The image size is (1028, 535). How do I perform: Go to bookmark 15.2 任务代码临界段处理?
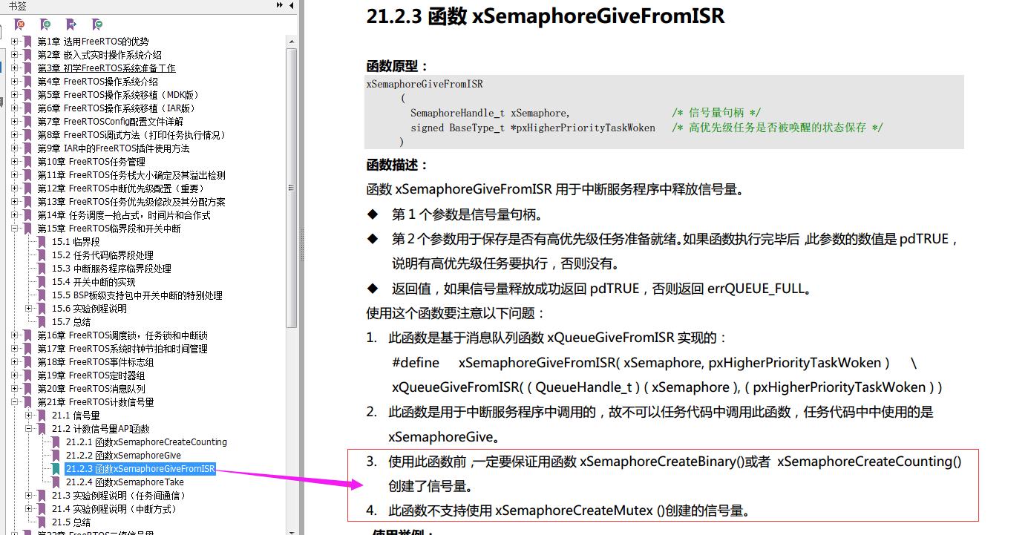pyautogui.click(x=102, y=255)
